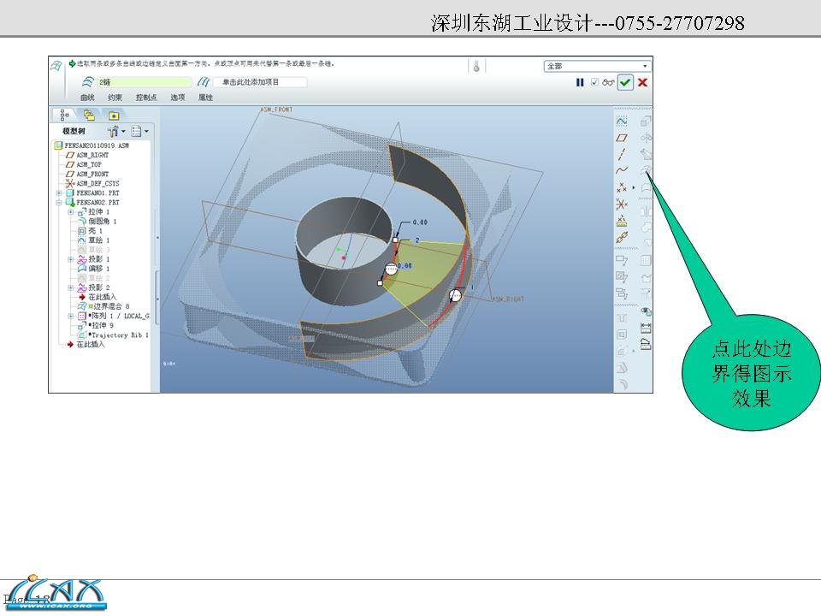The height and width of the screenshot is (616, 821).
Task: Select the coordinate system tool
Action: click(x=622, y=204)
